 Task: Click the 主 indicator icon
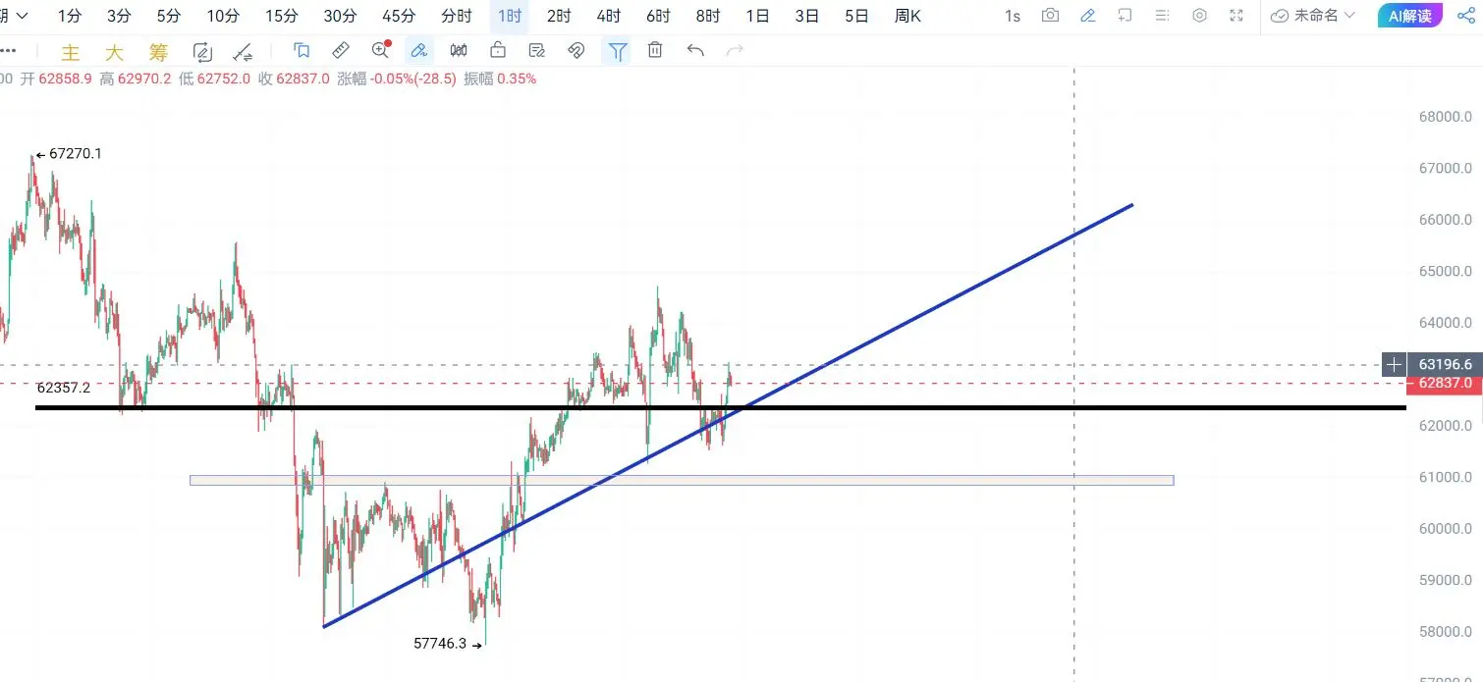tap(70, 52)
